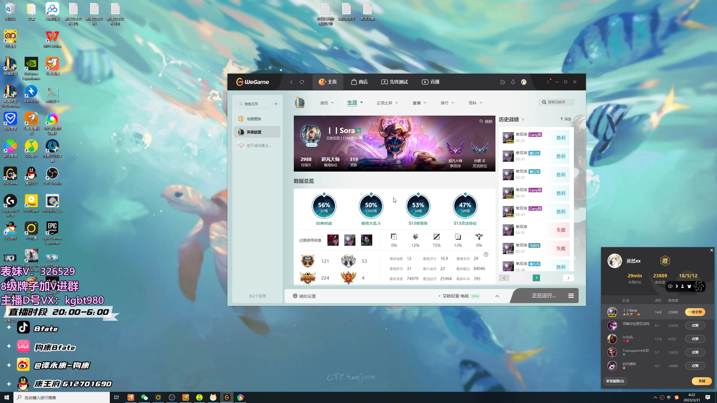Image resolution: width=717 pixels, height=403 pixels.
Task: Click the 关闭 button in result popup
Action: (x=702, y=381)
